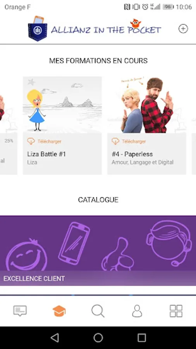Tap the download cloud icon for Liza Battle #1
The image size is (196, 349).
coord(31,141)
